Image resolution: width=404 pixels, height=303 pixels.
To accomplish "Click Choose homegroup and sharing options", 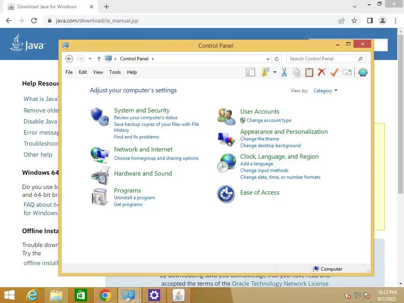I will pos(156,158).
